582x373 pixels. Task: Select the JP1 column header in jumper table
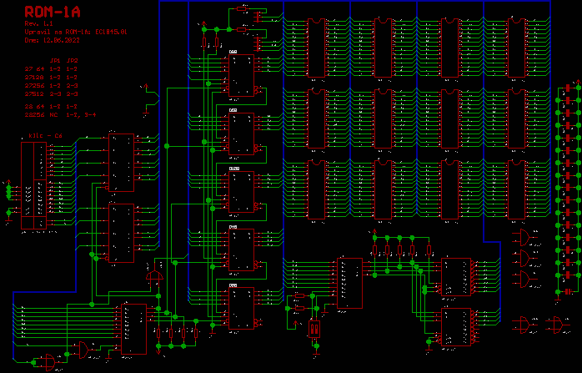(x=55, y=61)
